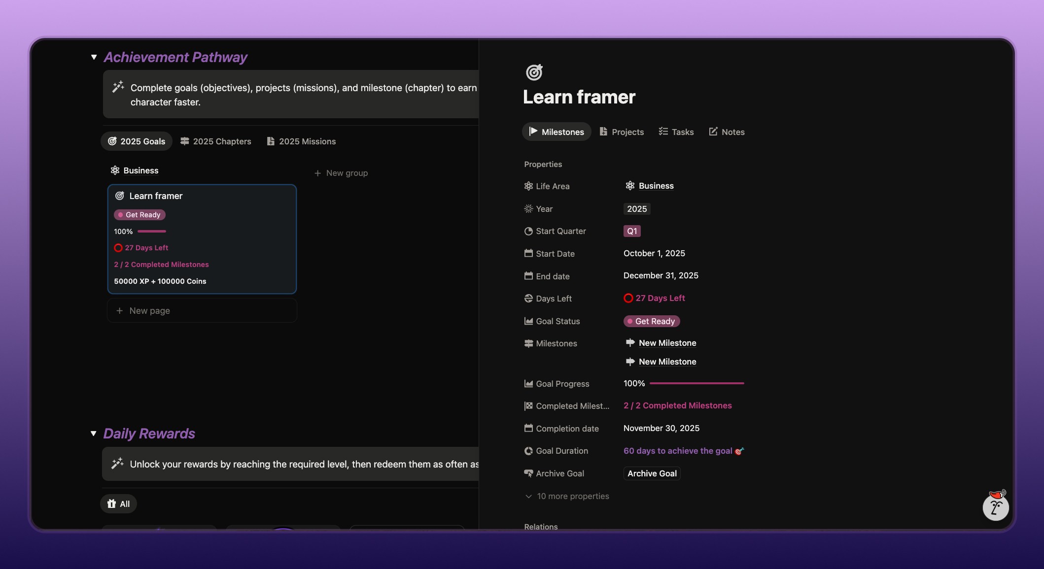This screenshot has width=1044, height=569.
Task: Open the first New Milestone link
Action: (x=667, y=343)
